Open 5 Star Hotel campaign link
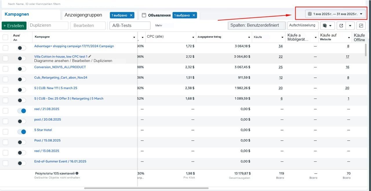This screenshot has height=191, width=371. (43, 130)
